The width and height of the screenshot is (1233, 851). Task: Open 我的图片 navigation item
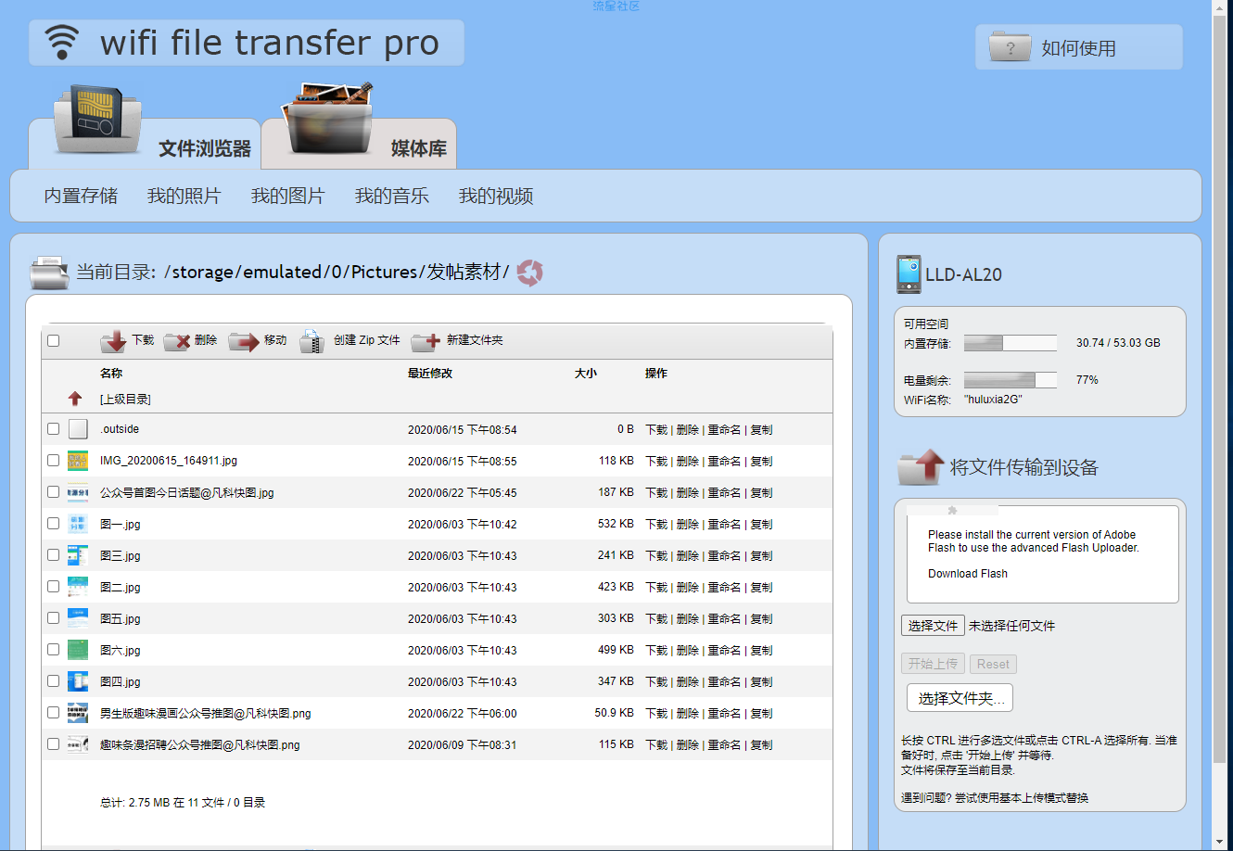[288, 196]
